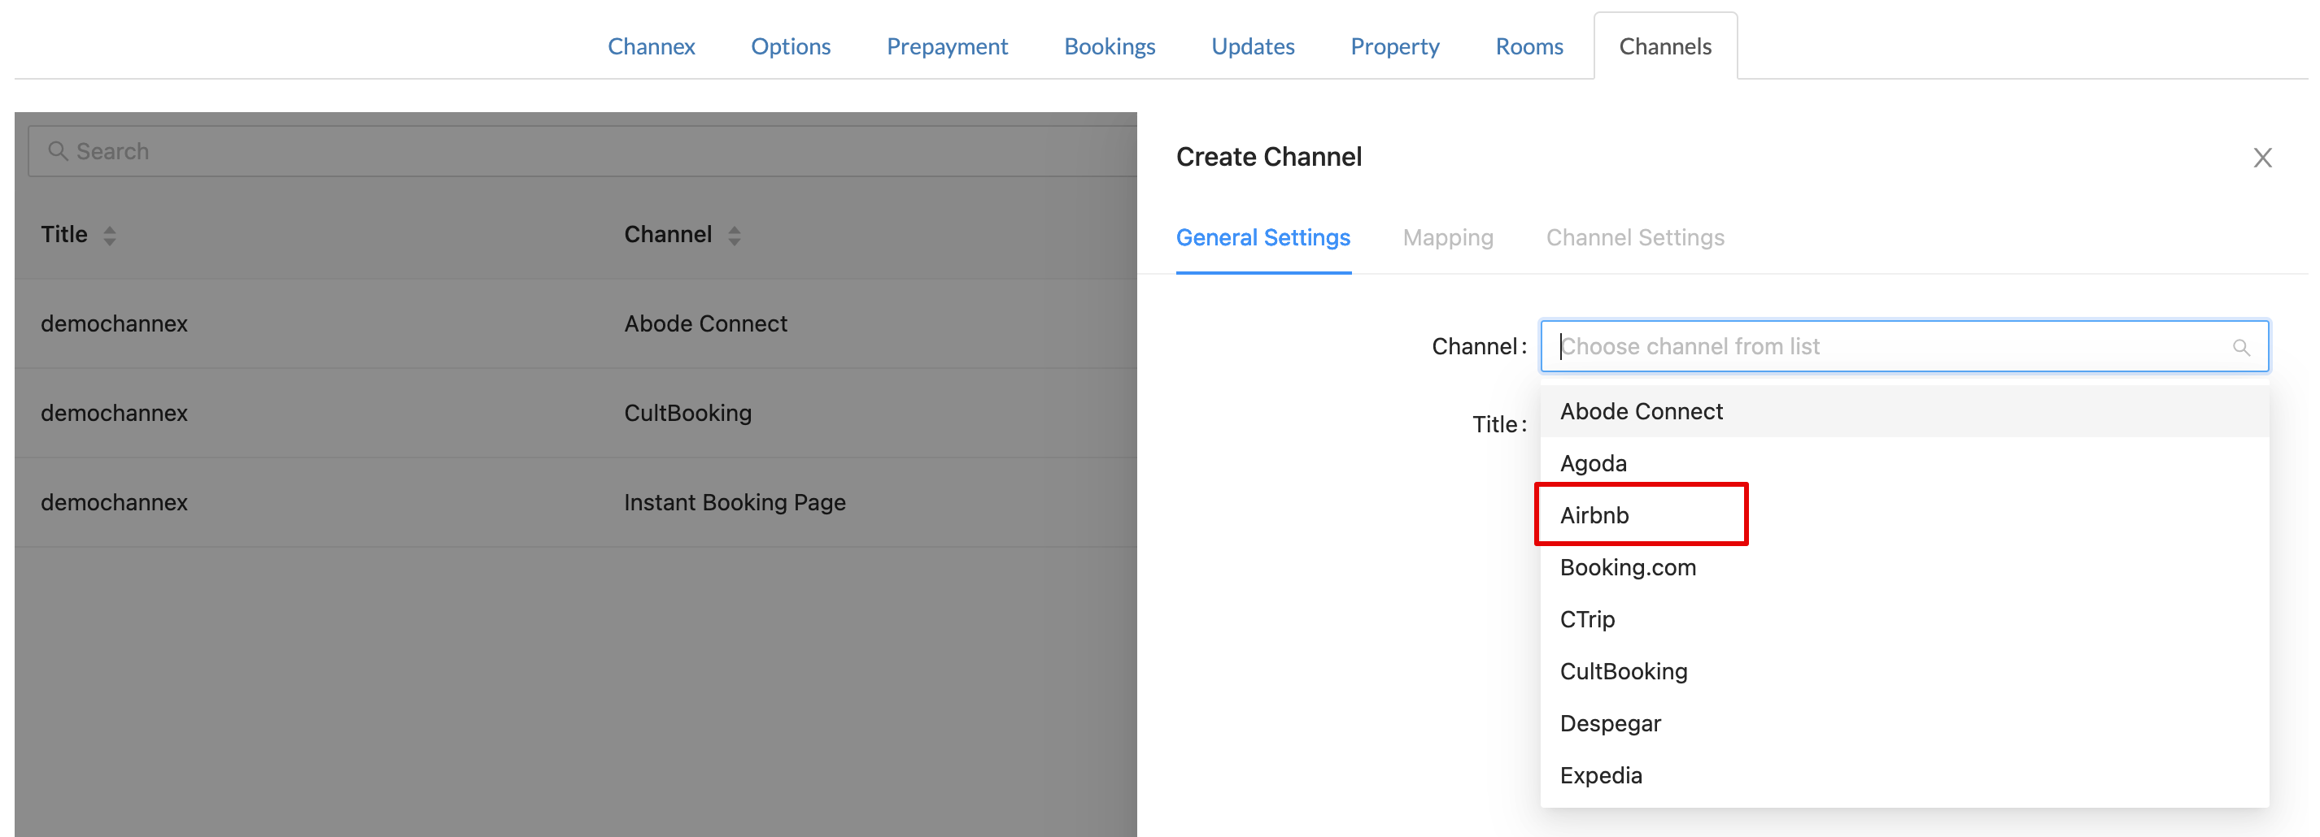Sort table by Title column arrows
The height and width of the screenshot is (837, 2320).
[109, 236]
